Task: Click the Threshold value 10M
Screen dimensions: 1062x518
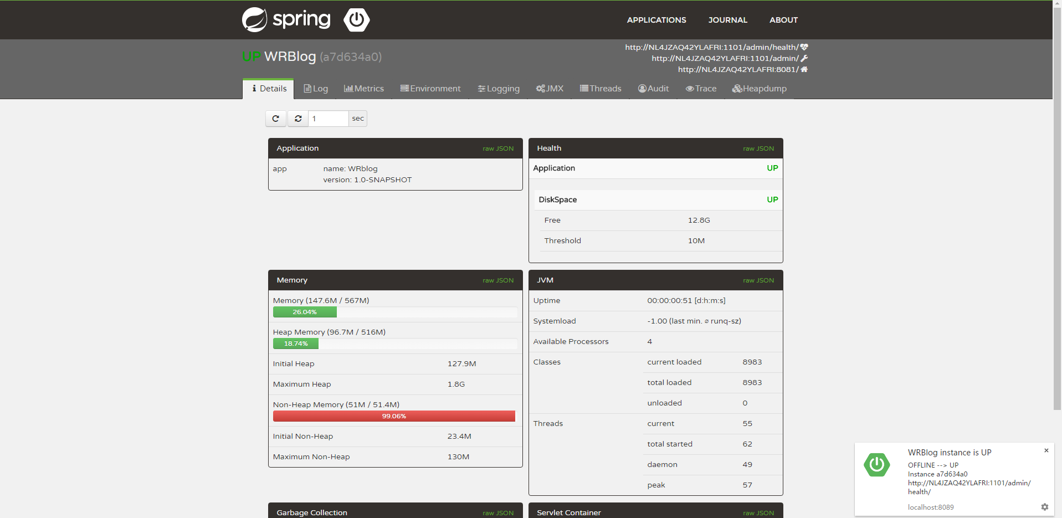Action: point(696,240)
